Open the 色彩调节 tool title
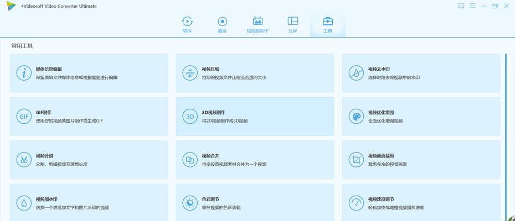This screenshot has width=515, height=221. pyautogui.click(x=210, y=199)
